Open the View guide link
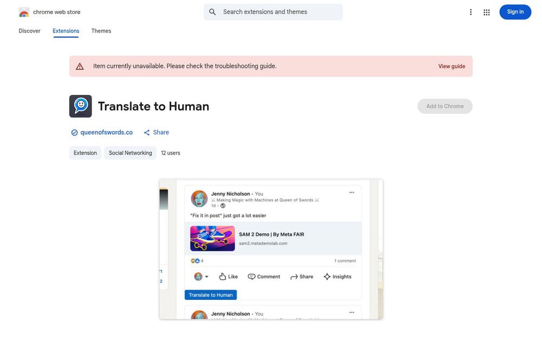This screenshot has width=542, height=339. pos(451,66)
